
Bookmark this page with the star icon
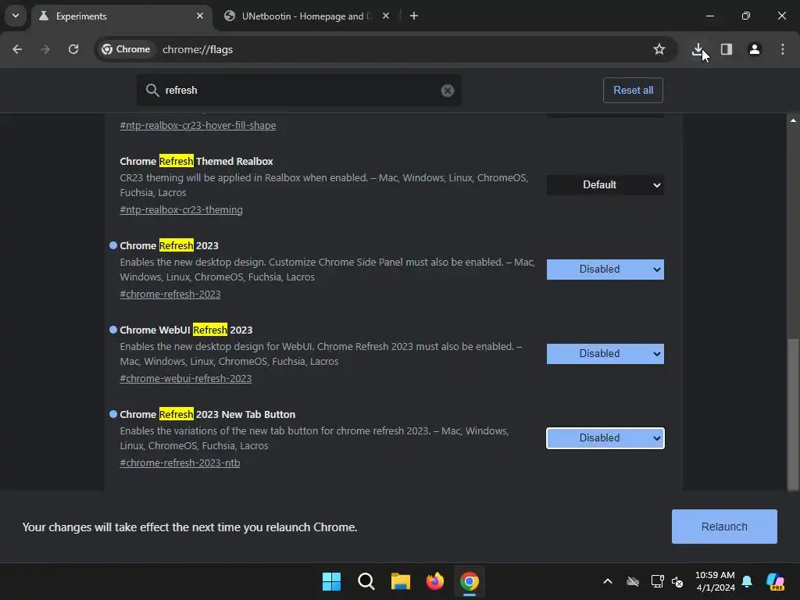point(659,49)
